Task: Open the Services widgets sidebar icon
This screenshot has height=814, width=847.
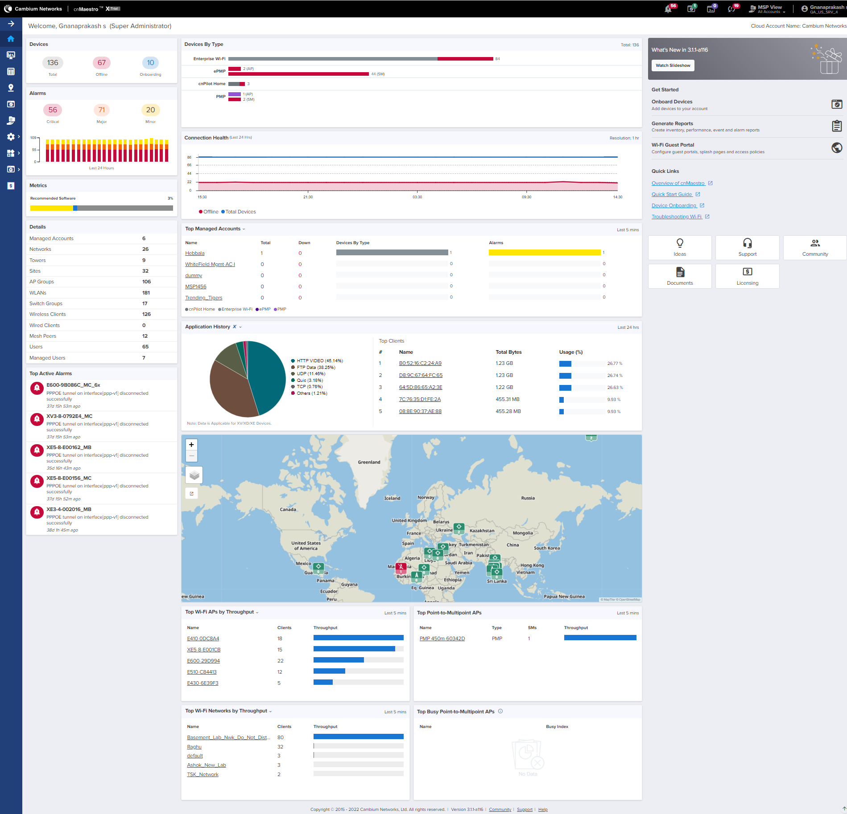Action: pyautogui.click(x=11, y=153)
